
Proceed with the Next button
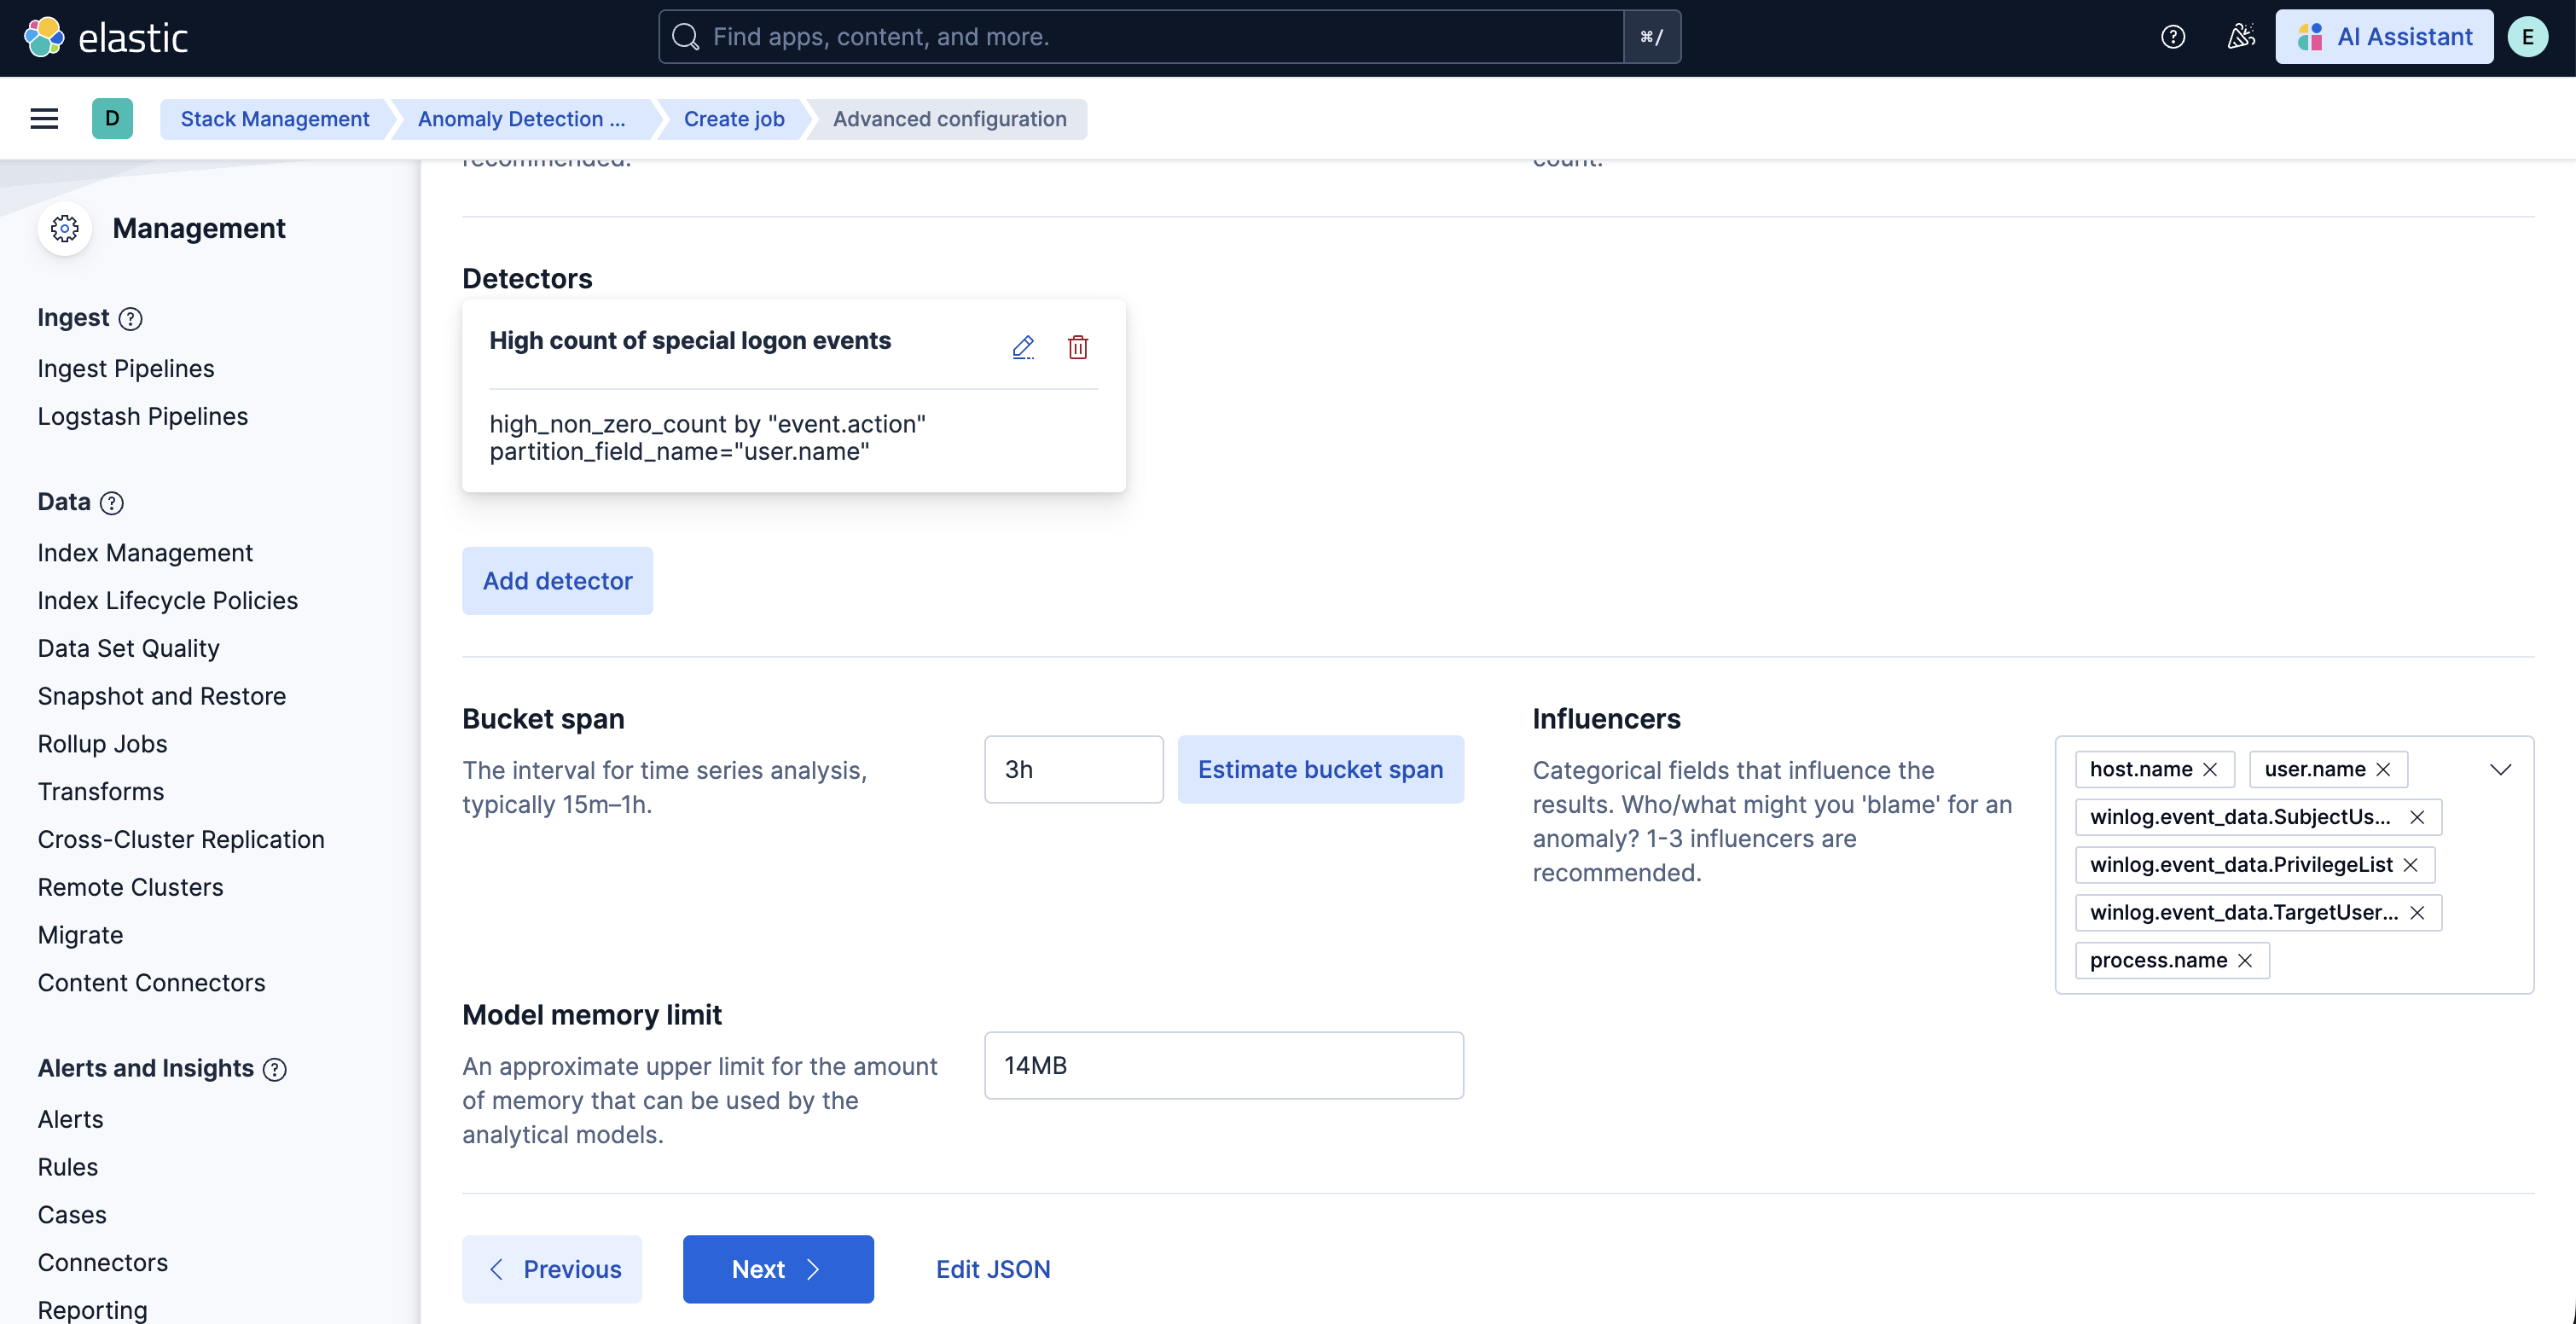coord(777,1268)
